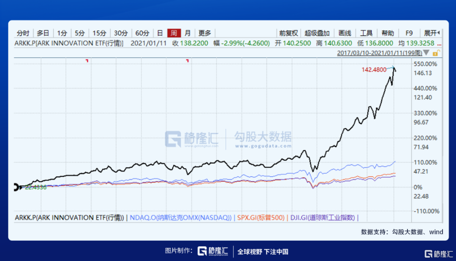Open the 工具 tools menu
456x261 pixels.
click(366, 33)
